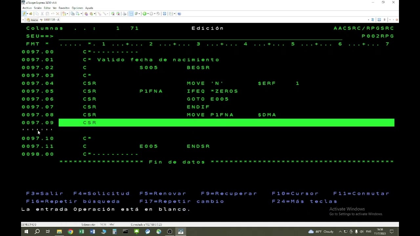Image resolution: width=420 pixels, height=236 pixels.
Task: Open the Opciones menu
Action: click(77, 8)
